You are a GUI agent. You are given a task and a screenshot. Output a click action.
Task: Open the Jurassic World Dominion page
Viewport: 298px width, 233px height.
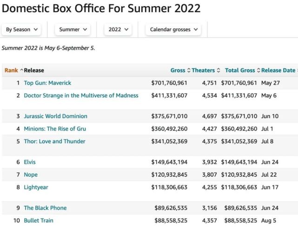(x=55, y=116)
